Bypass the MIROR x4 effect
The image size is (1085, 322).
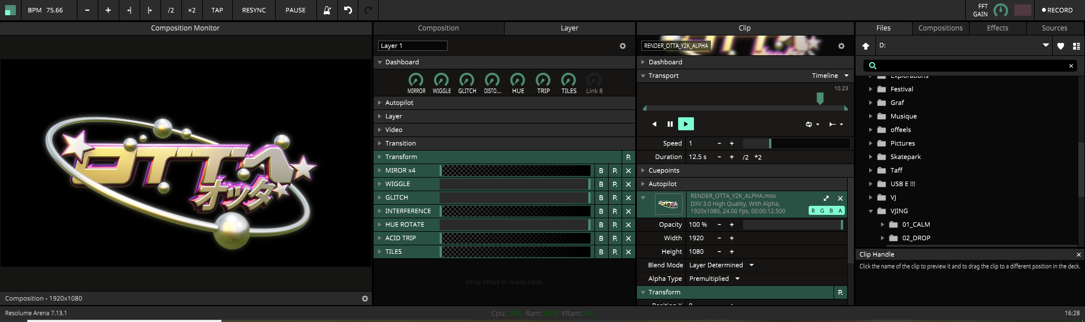tap(601, 170)
